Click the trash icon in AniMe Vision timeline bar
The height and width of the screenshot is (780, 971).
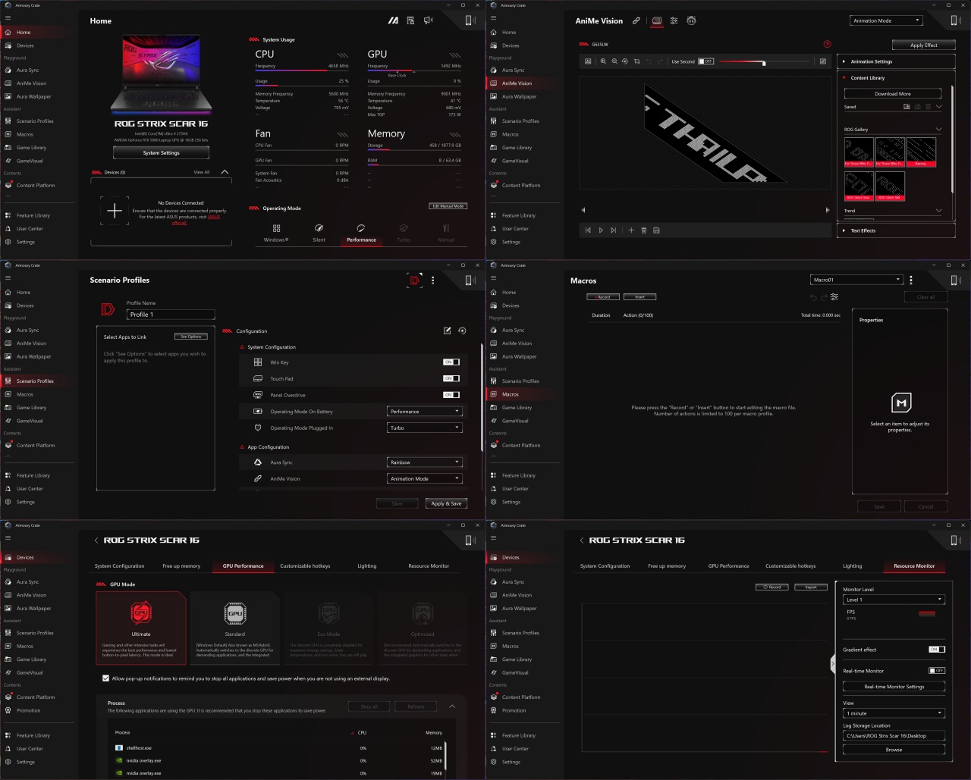coord(643,230)
